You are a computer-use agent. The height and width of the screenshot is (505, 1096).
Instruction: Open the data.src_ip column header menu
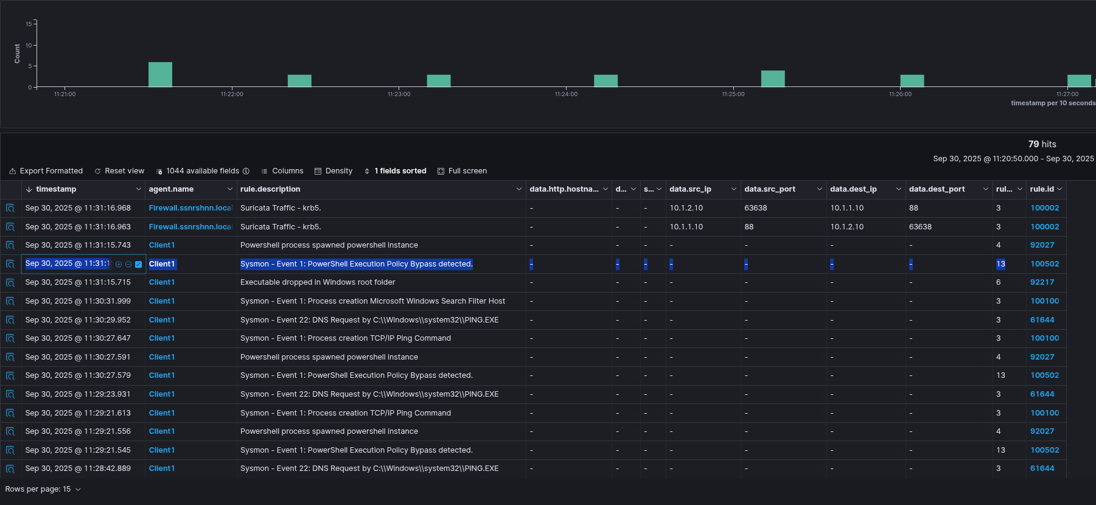pyautogui.click(x=733, y=189)
